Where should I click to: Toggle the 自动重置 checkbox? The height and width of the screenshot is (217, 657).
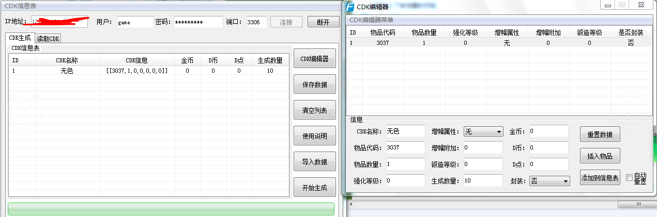click(629, 178)
